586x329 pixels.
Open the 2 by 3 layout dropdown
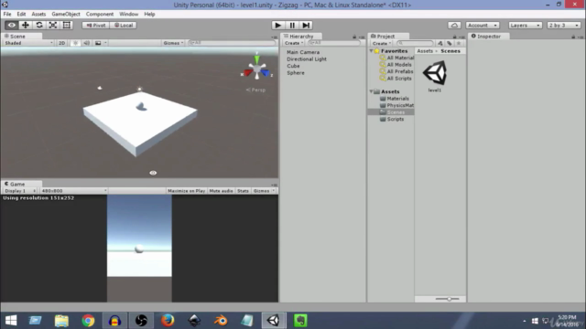pyautogui.click(x=564, y=25)
